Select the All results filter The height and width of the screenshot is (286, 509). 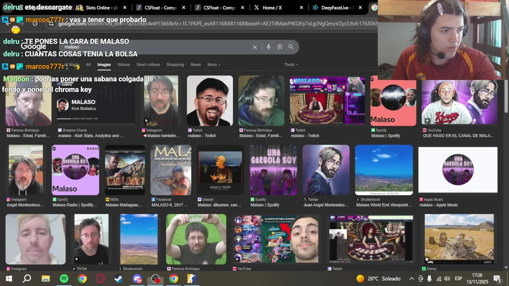88,65
